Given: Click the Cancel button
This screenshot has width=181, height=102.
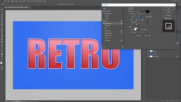Looking at the screenshot, I should [169, 12].
